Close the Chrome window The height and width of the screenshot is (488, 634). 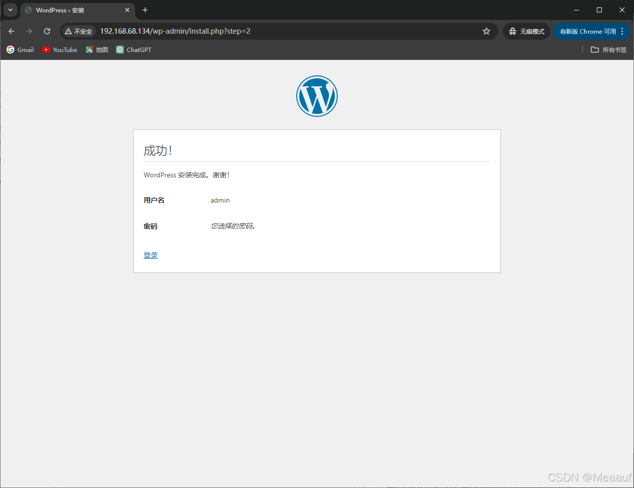(622, 10)
